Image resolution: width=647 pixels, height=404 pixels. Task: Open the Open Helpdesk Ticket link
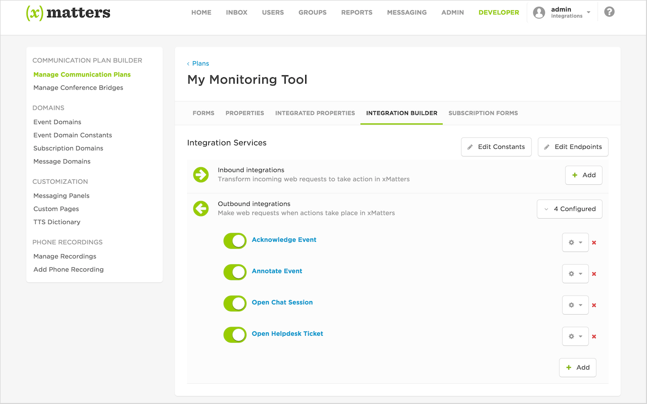pos(288,334)
